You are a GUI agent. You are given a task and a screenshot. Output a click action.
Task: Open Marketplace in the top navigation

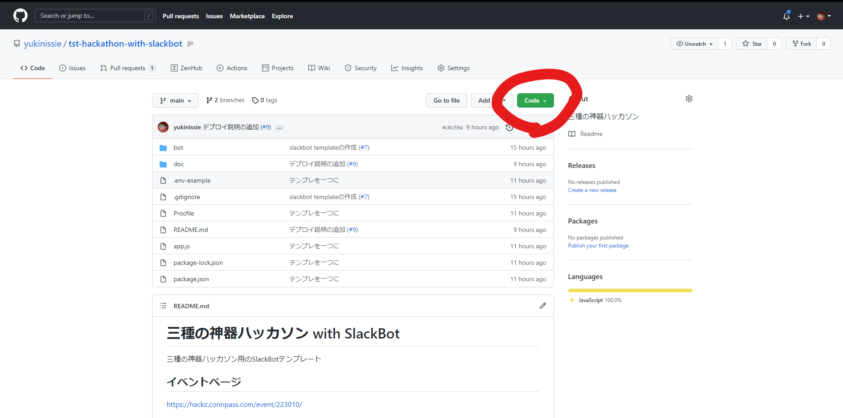[247, 16]
